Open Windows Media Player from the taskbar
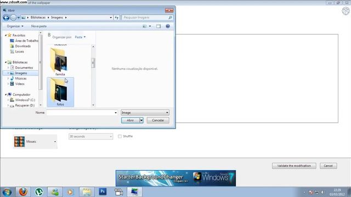The height and width of the screenshot is (197, 351). pos(71,192)
